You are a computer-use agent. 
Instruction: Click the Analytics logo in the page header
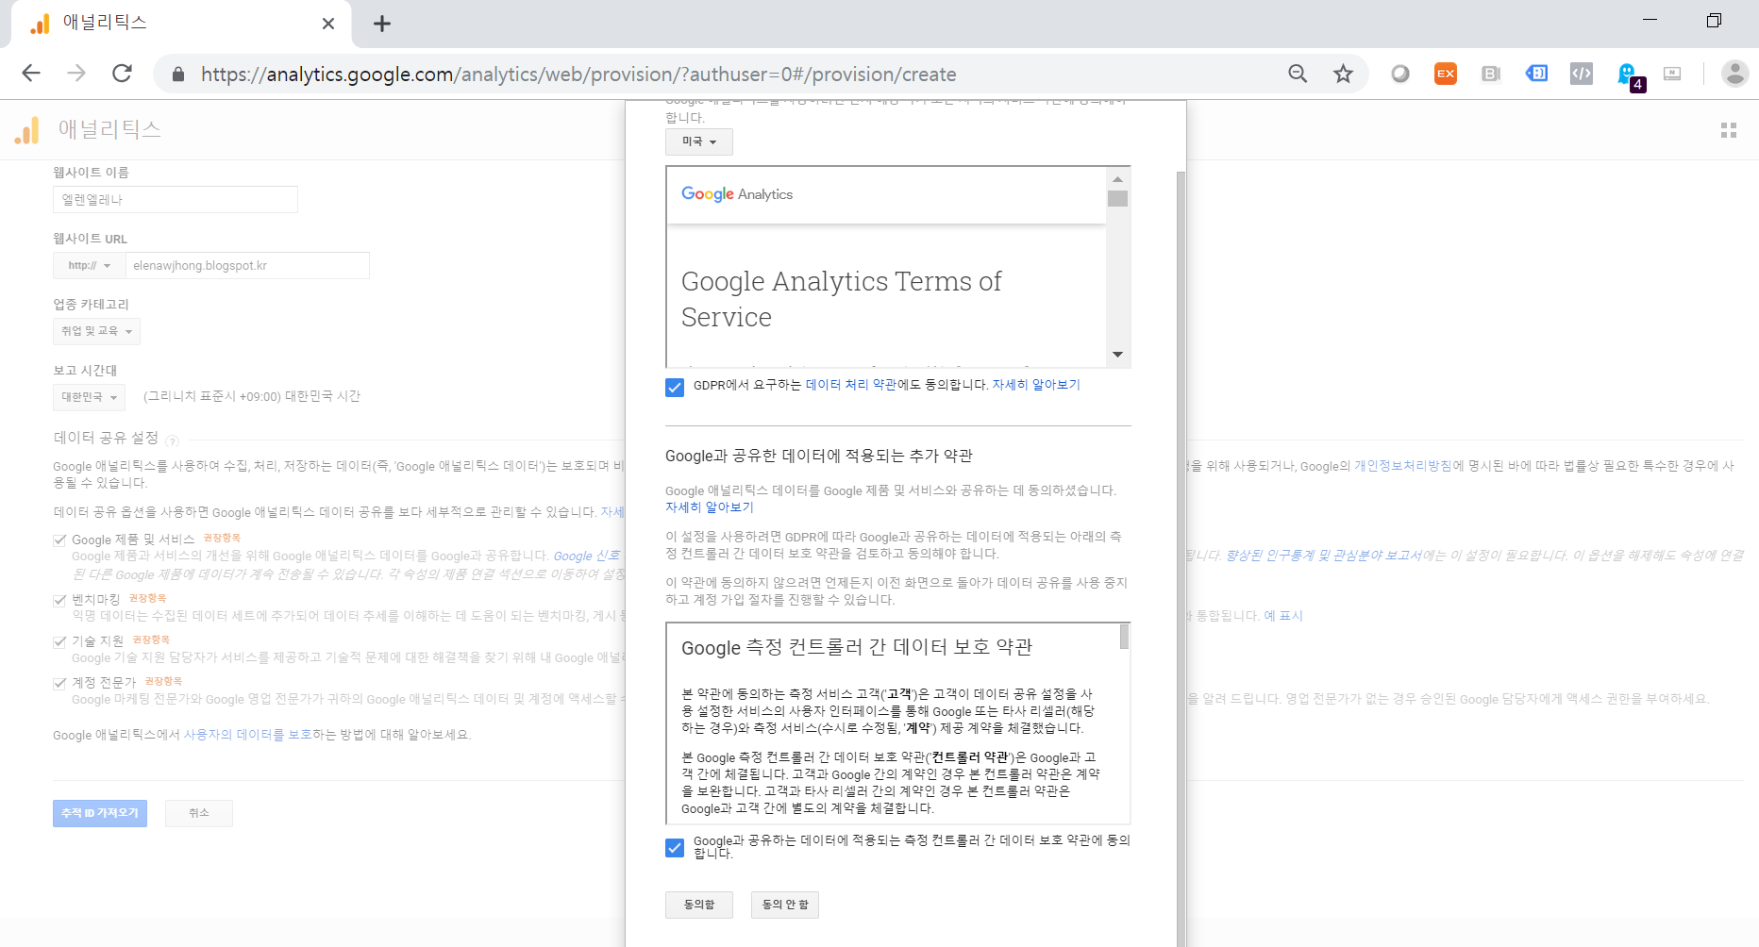[x=27, y=130]
